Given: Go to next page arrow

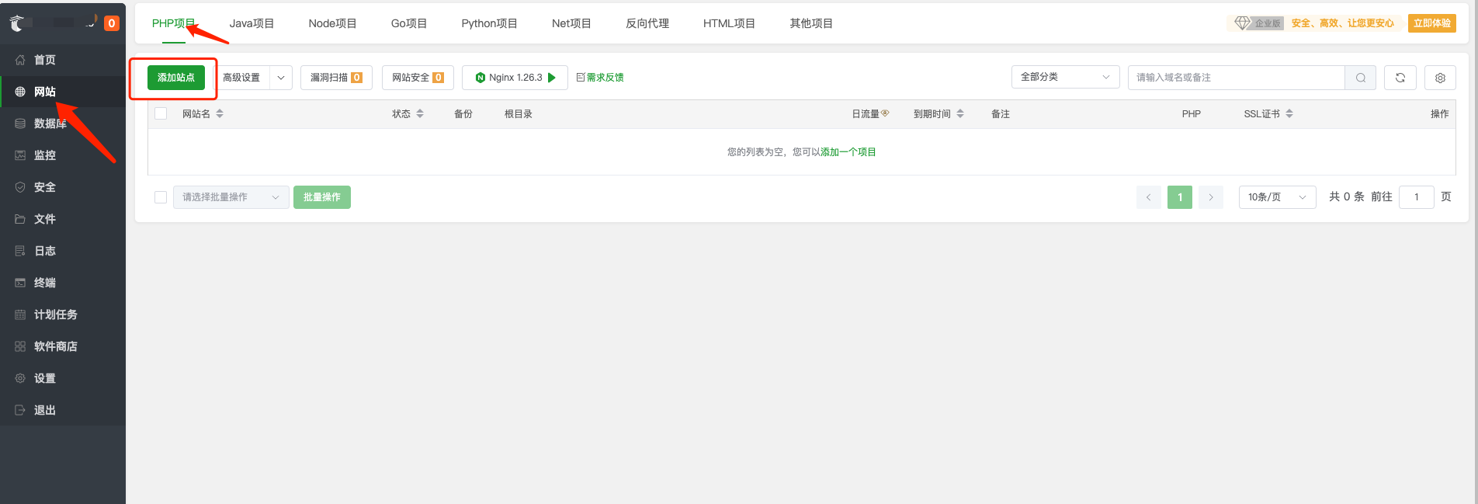Looking at the screenshot, I should [1211, 197].
